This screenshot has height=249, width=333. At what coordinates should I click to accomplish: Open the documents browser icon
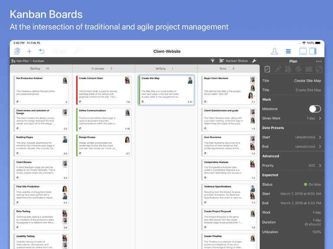pos(17,51)
